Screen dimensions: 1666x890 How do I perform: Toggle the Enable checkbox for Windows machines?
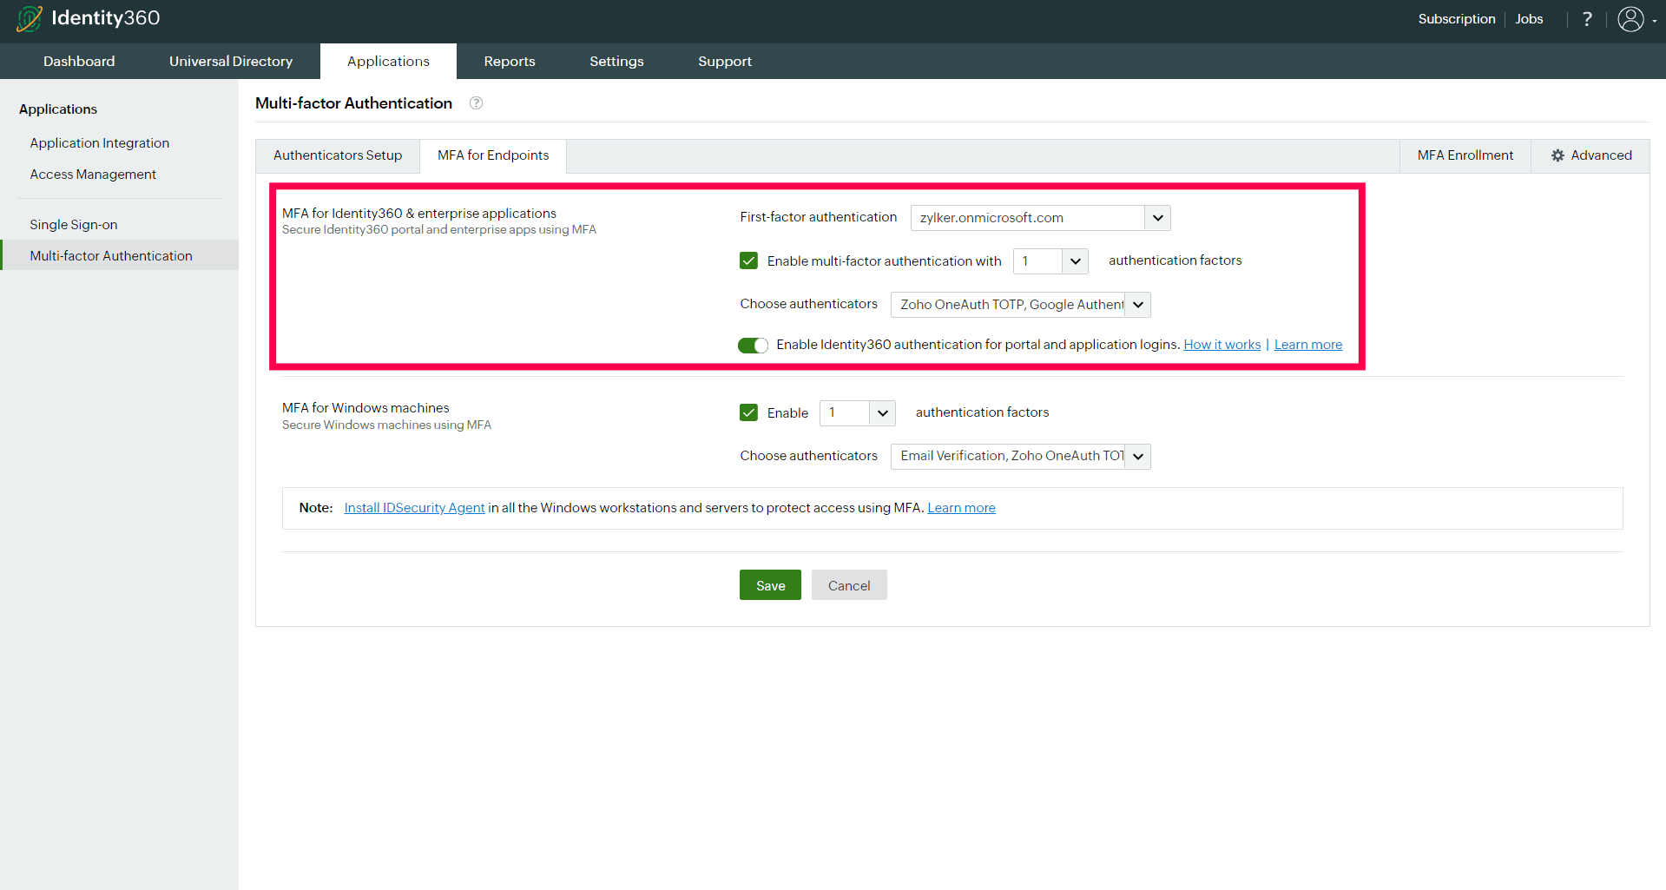(748, 412)
